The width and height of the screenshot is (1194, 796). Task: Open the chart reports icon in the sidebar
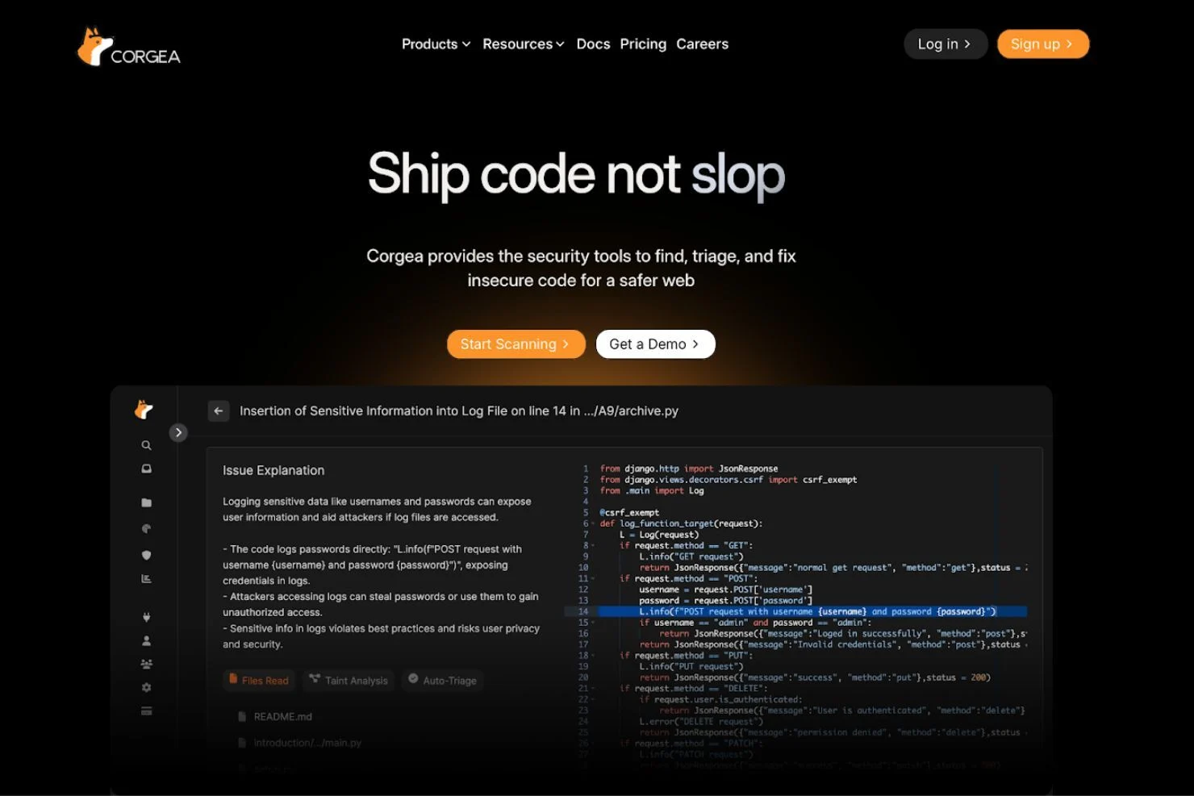pyautogui.click(x=146, y=578)
